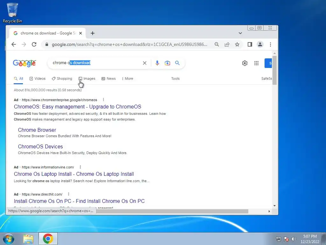Click the vertical scrollbar down arrow
The image size is (326, 245).
click(274, 206)
